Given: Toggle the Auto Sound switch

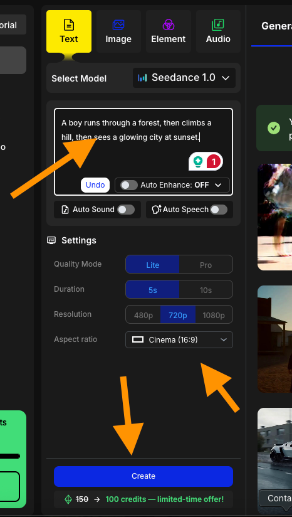Looking at the screenshot, I should [x=126, y=210].
